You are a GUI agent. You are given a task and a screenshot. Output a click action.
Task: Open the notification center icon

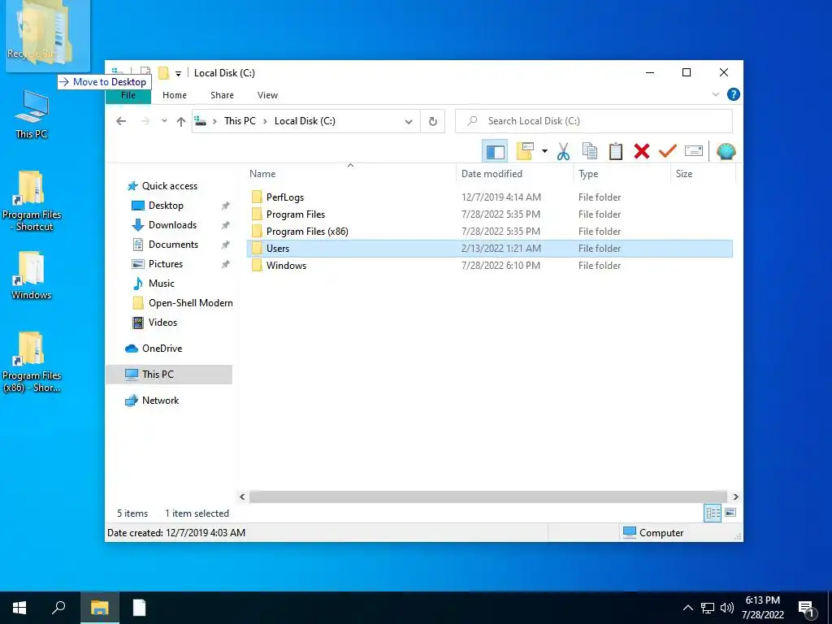pos(807,608)
